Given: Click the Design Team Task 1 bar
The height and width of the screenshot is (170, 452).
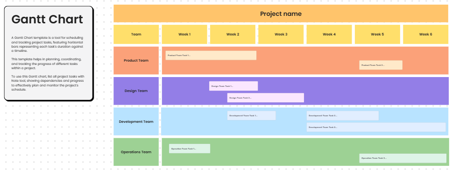Looking at the screenshot, I should (233, 86).
